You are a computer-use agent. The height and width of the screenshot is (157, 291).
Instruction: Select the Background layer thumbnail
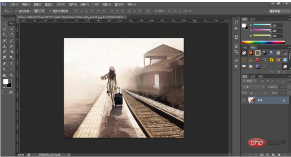click(x=252, y=100)
